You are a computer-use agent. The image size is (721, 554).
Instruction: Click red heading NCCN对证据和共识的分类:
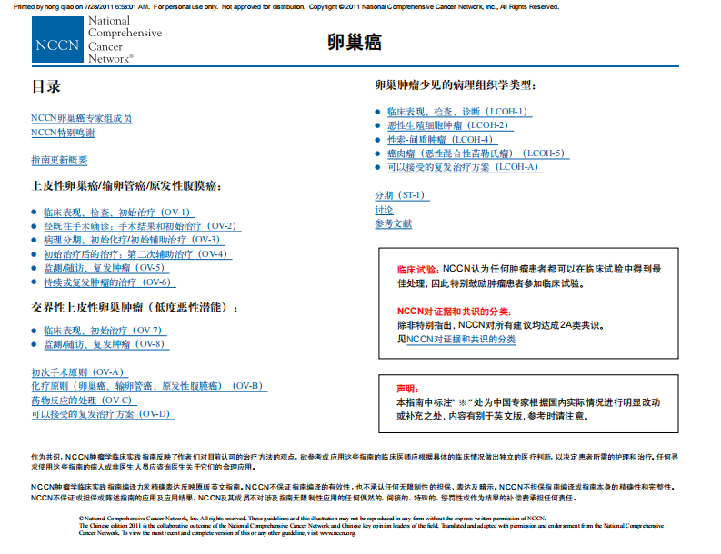coord(455,312)
